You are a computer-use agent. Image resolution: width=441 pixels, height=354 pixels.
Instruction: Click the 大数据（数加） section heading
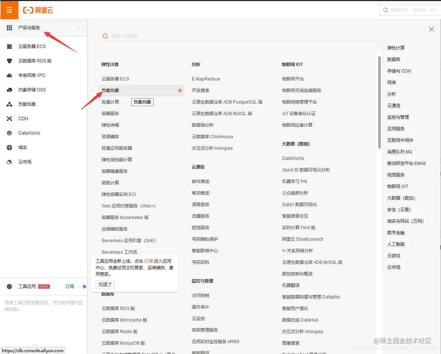pyautogui.click(x=296, y=144)
